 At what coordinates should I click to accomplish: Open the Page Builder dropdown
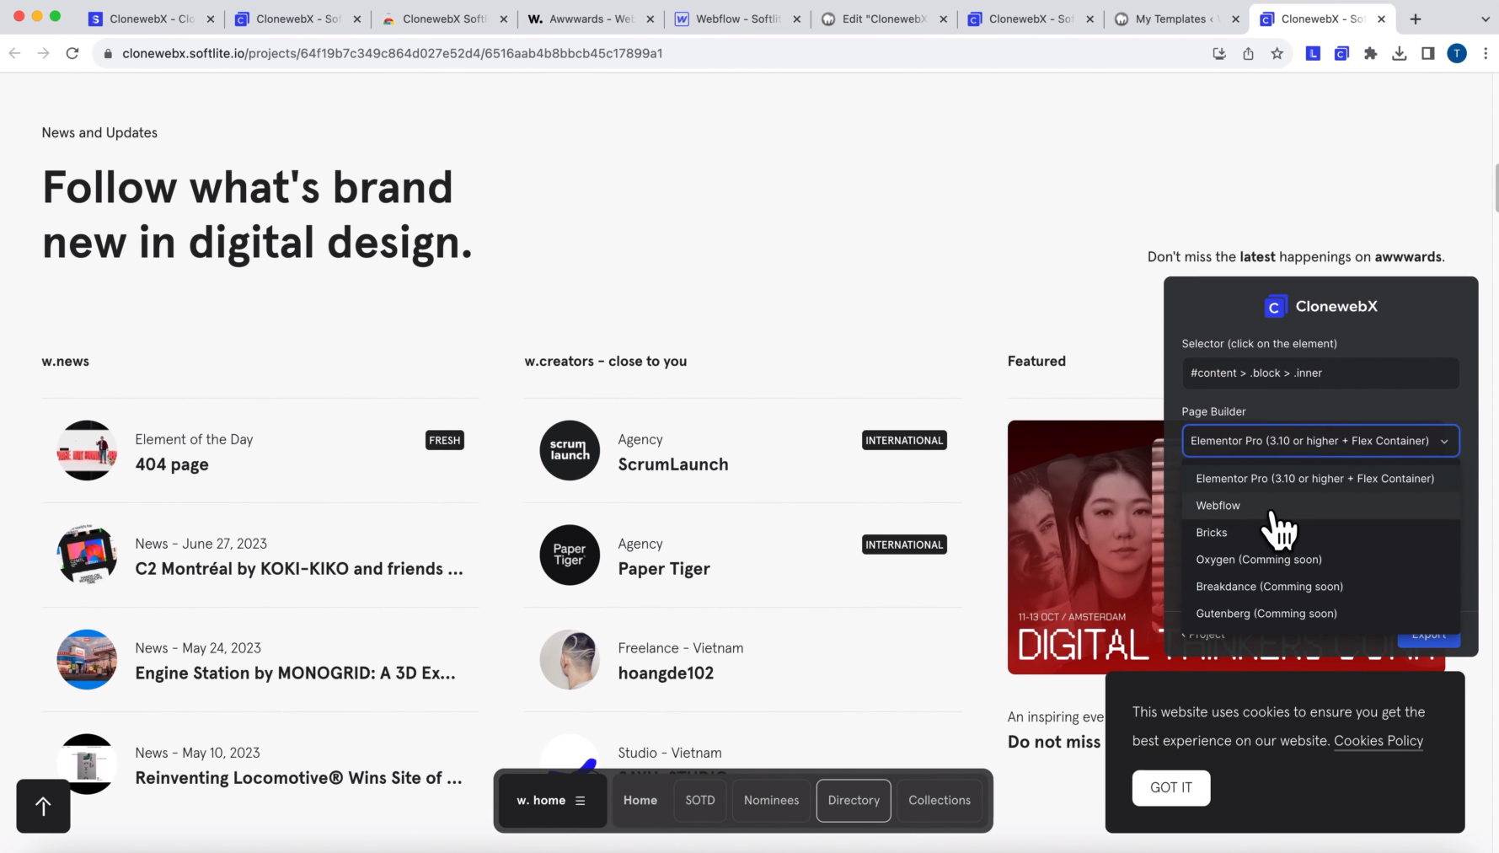tap(1320, 441)
